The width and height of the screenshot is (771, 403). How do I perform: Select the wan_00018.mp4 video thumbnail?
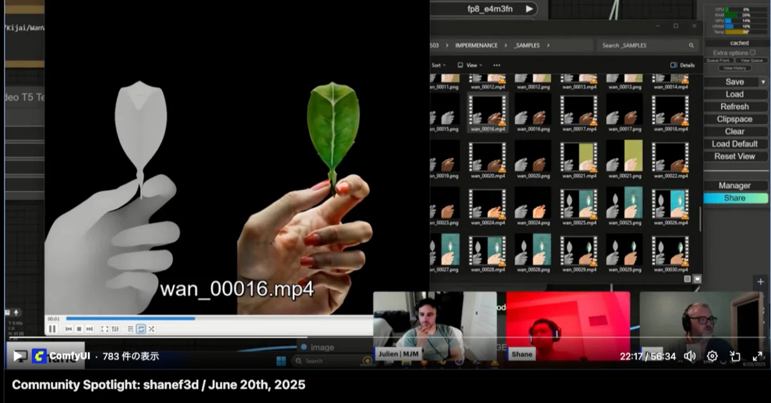click(x=669, y=113)
